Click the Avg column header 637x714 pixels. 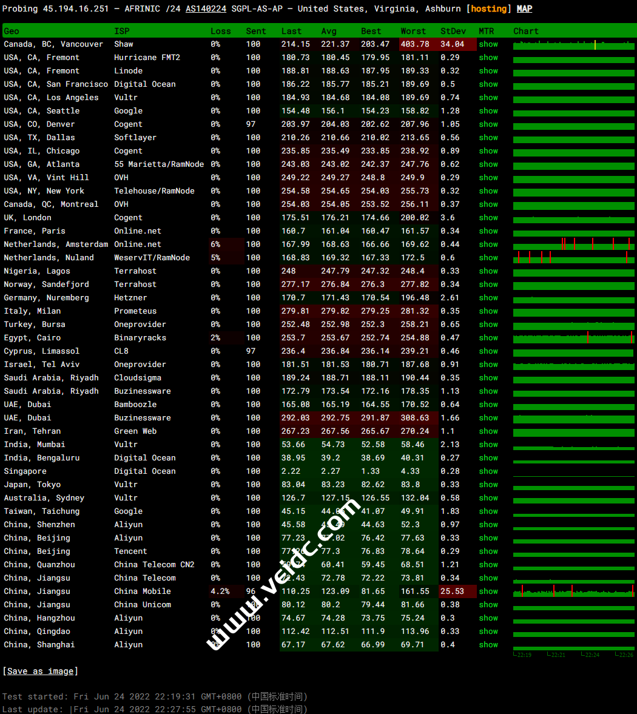[x=329, y=31]
